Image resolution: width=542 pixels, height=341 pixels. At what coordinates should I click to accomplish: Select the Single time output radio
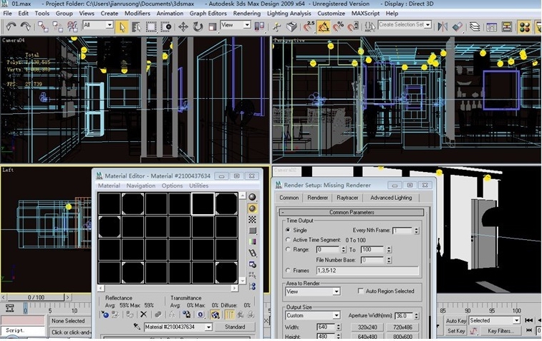point(288,230)
